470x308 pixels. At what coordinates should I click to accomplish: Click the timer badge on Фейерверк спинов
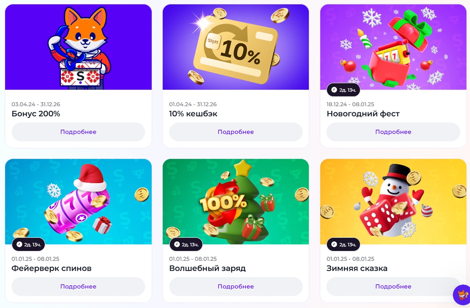point(29,245)
